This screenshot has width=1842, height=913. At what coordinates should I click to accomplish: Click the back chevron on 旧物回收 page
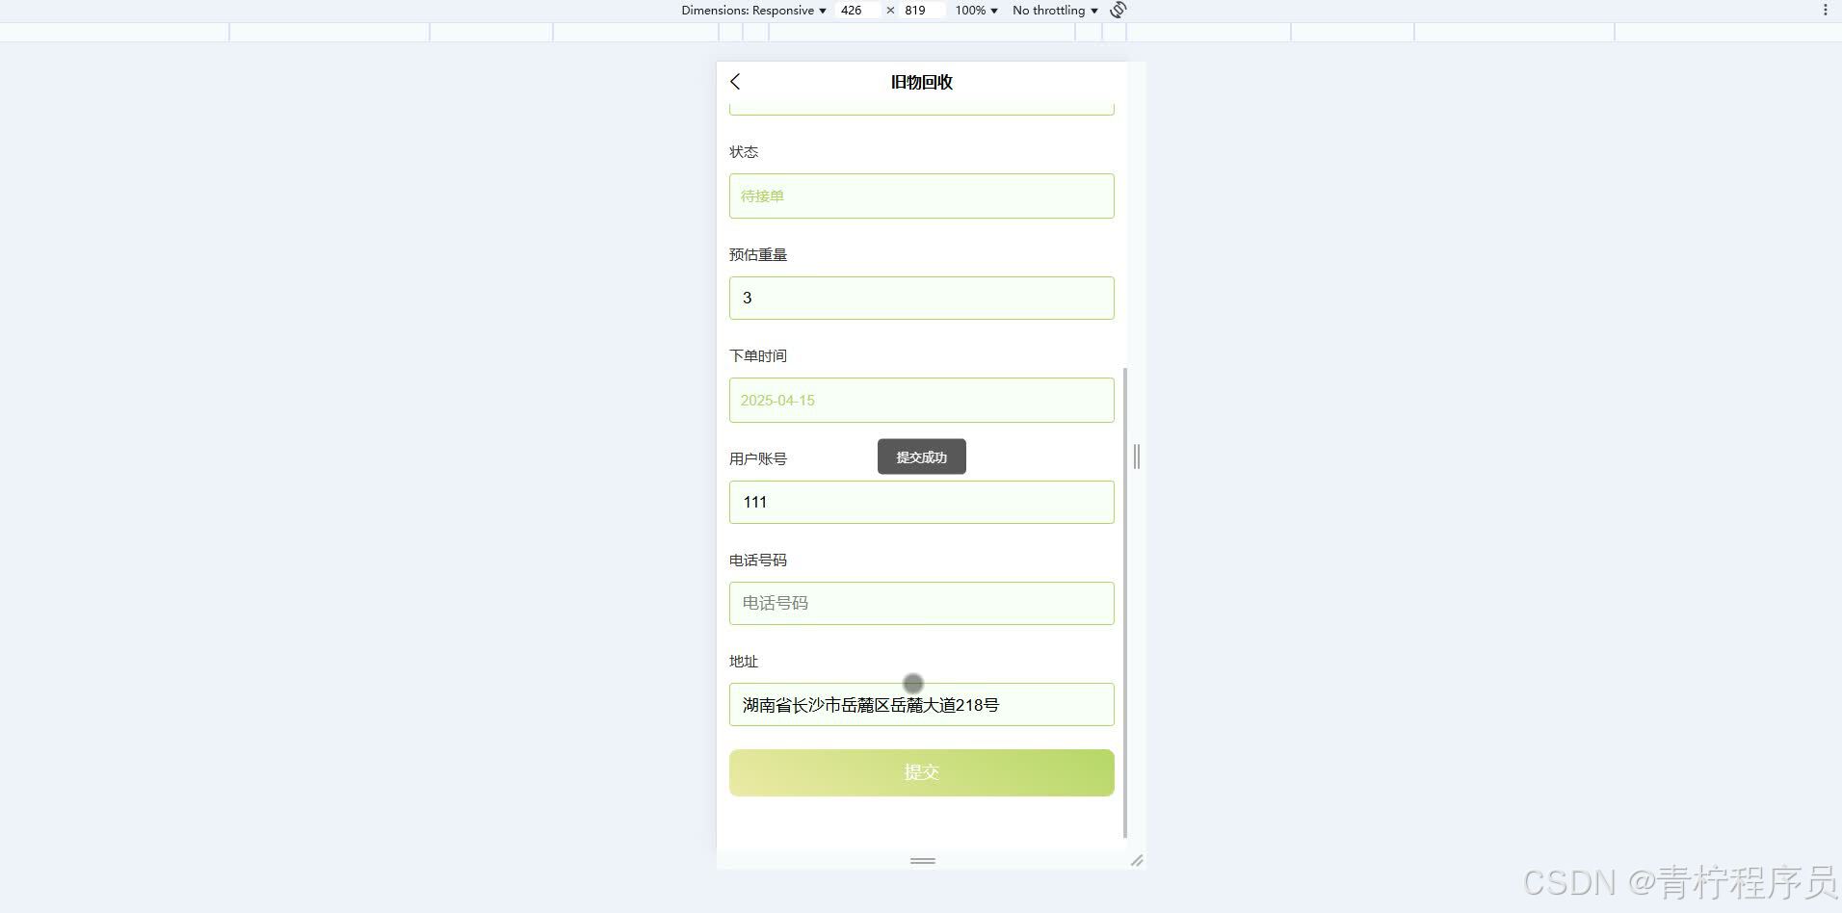(735, 82)
